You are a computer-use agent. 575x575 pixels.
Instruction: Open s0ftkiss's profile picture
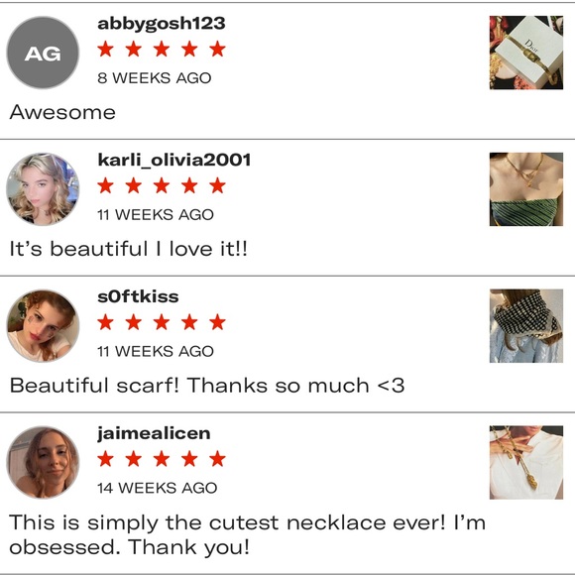43,326
